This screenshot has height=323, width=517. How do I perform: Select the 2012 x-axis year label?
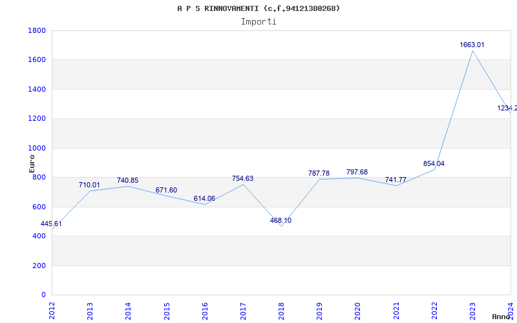click(52, 310)
